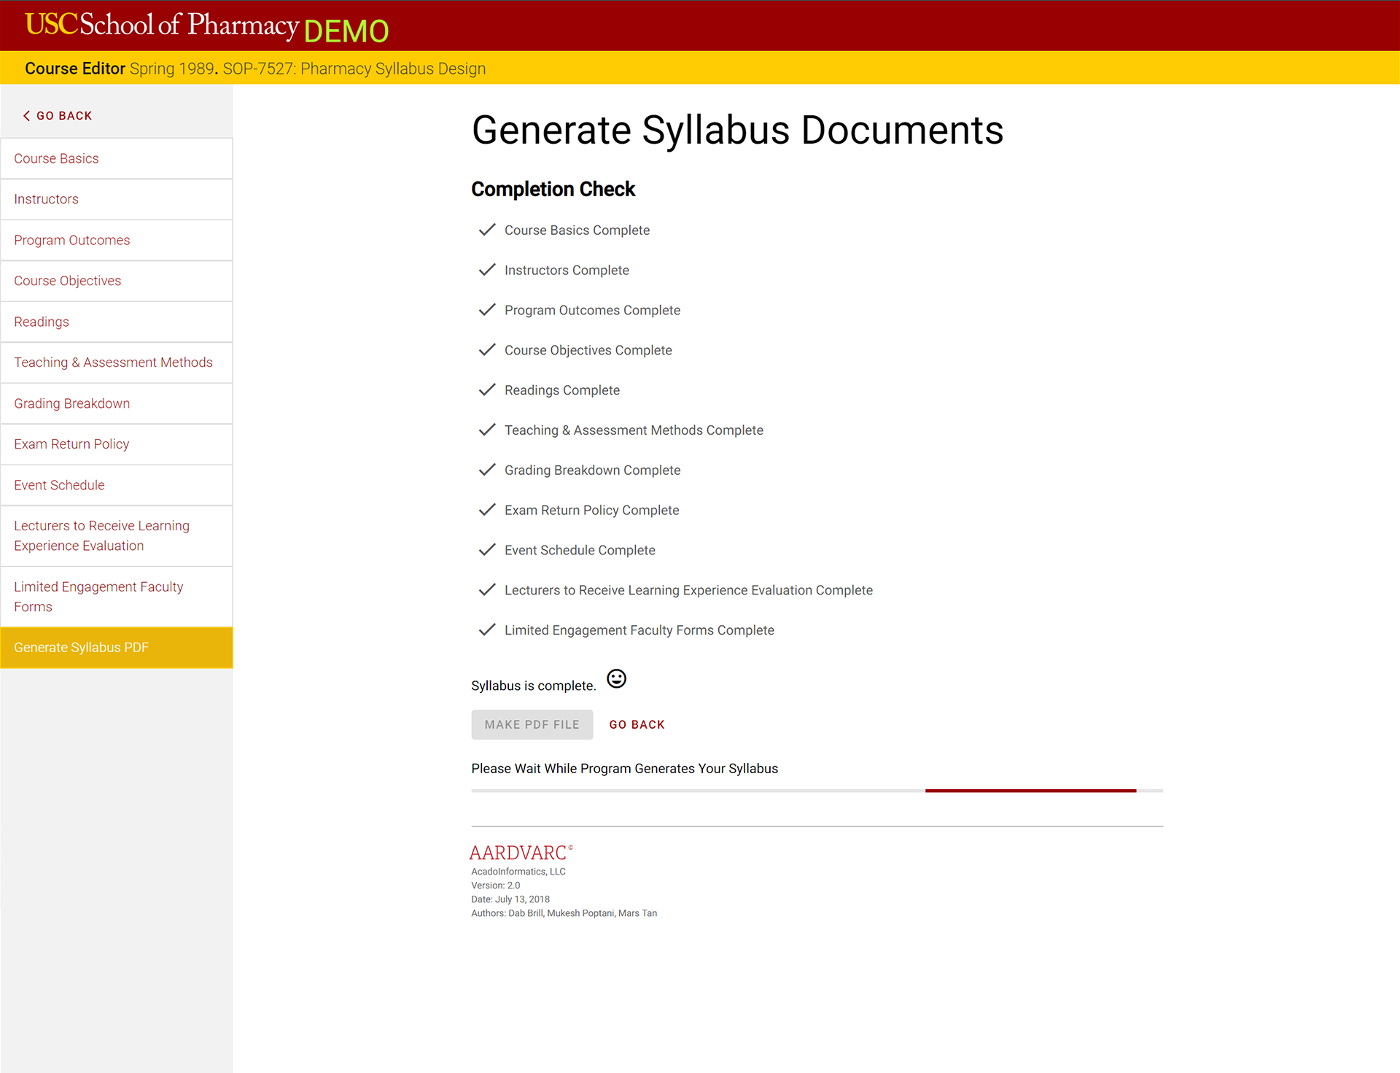Click the Instructors Complete checkmark
Viewport: 1400px width, 1073px height.
[x=486, y=269]
